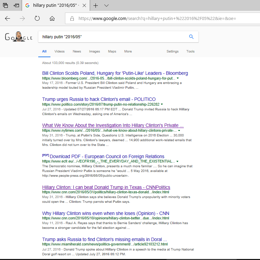The image size is (260, 260).
Task: Open Bill Clinton Scolds Poland Bloomberg link
Action: click(115, 73)
